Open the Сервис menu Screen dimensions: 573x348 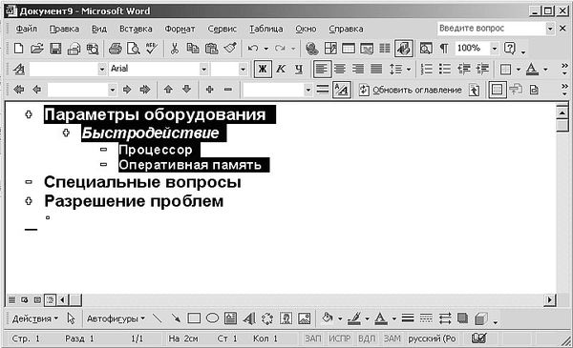(223, 29)
